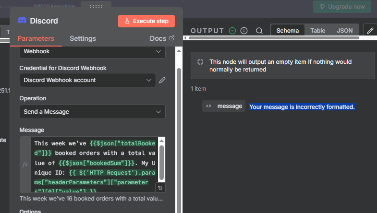Click the edit output pencil icon
377x213 pixels.
[370, 31]
